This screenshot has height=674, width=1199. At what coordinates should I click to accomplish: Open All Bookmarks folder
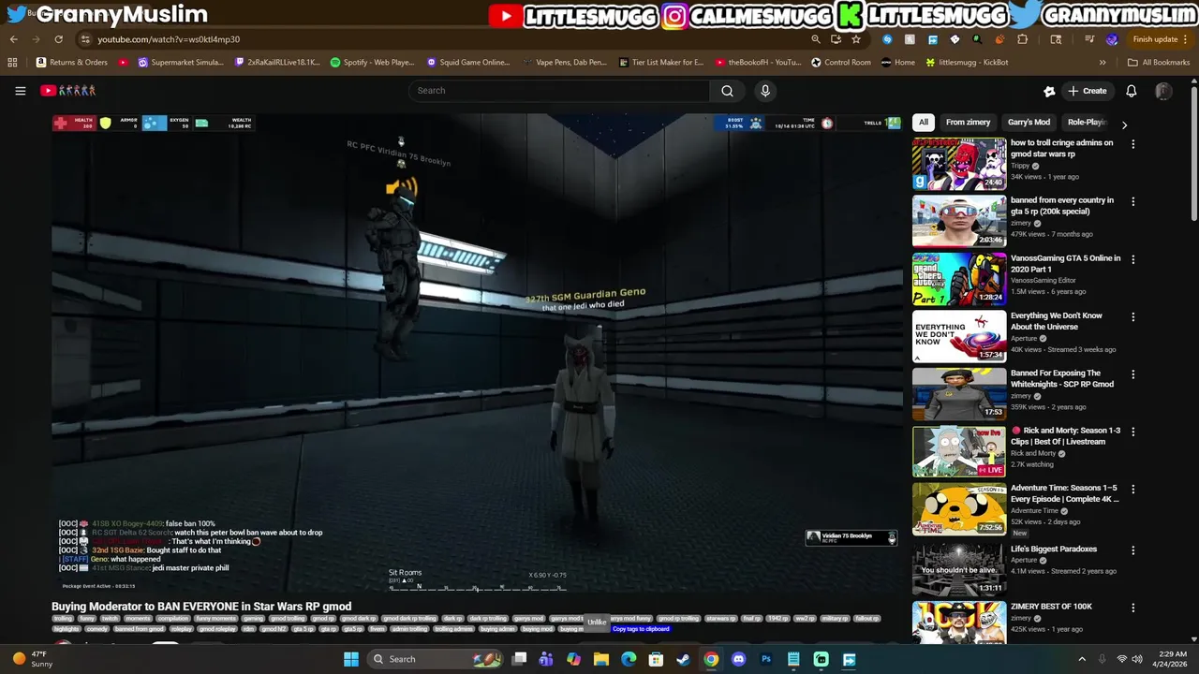click(x=1159, y=63)
